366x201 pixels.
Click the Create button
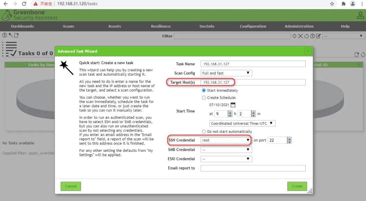pos(297,186)
